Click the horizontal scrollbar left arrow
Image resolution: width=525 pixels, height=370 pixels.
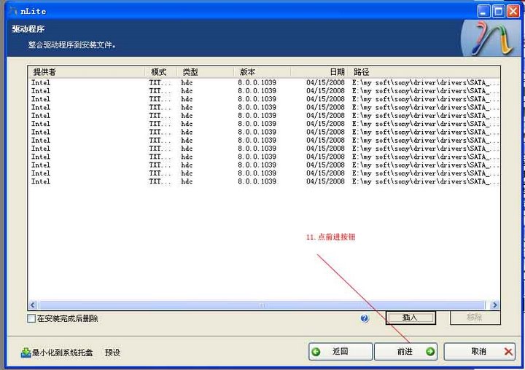click(x=33, y=304)
